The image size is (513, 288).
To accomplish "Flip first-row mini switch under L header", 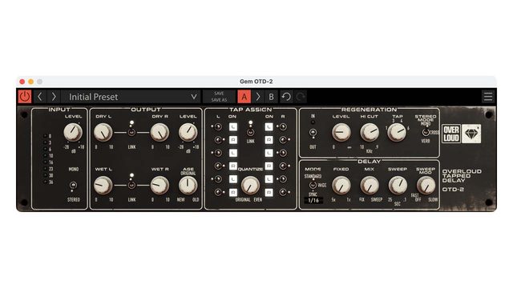I will pos(218,126).
